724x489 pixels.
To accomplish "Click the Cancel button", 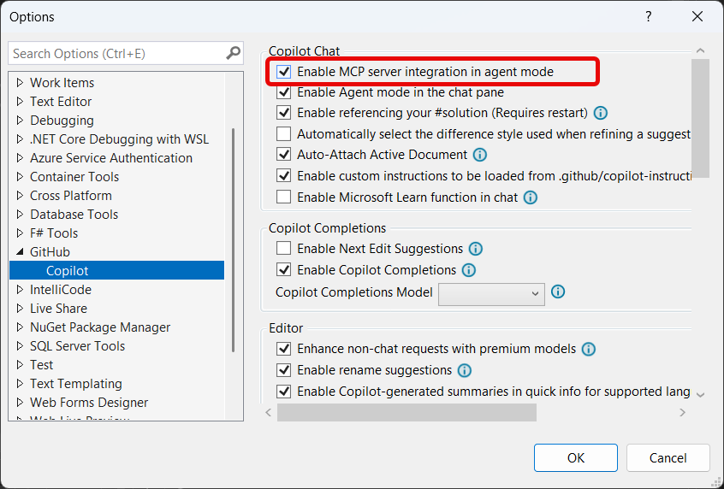I will tap(668, 457).
